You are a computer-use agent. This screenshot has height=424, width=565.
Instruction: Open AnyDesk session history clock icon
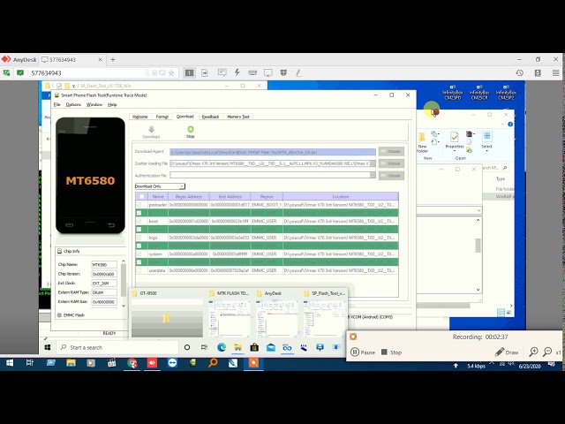coord(520,72)
